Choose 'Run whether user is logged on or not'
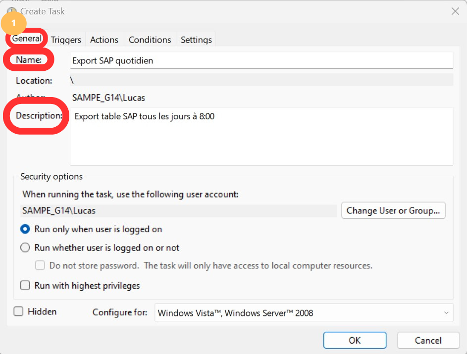The width and height of the screenshot is (467, 354). pyautogui.click(x=25, y=248)
